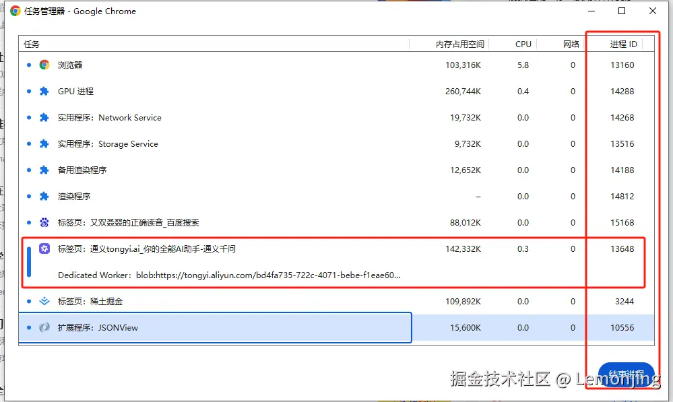Click memory value 12,652K
This screenshot has height=402, width=673.
coord(466,170)
